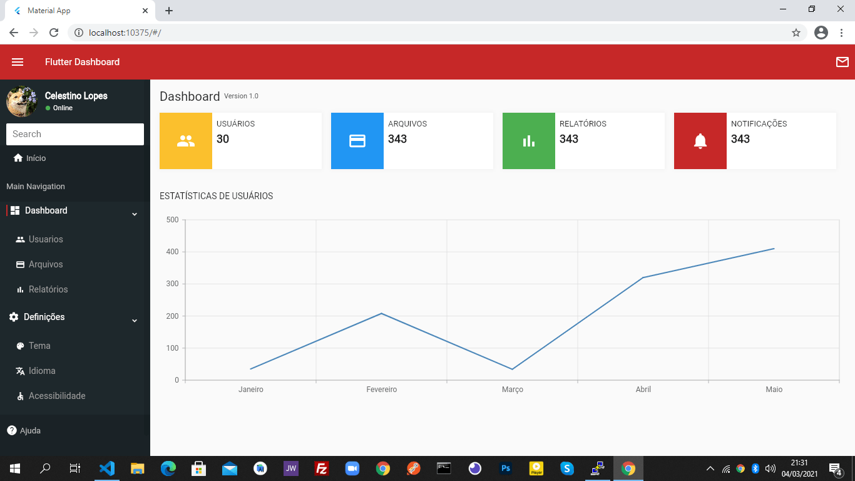Select Idioma from the settings options
855x481 pixels.
[x=41, y=370]
